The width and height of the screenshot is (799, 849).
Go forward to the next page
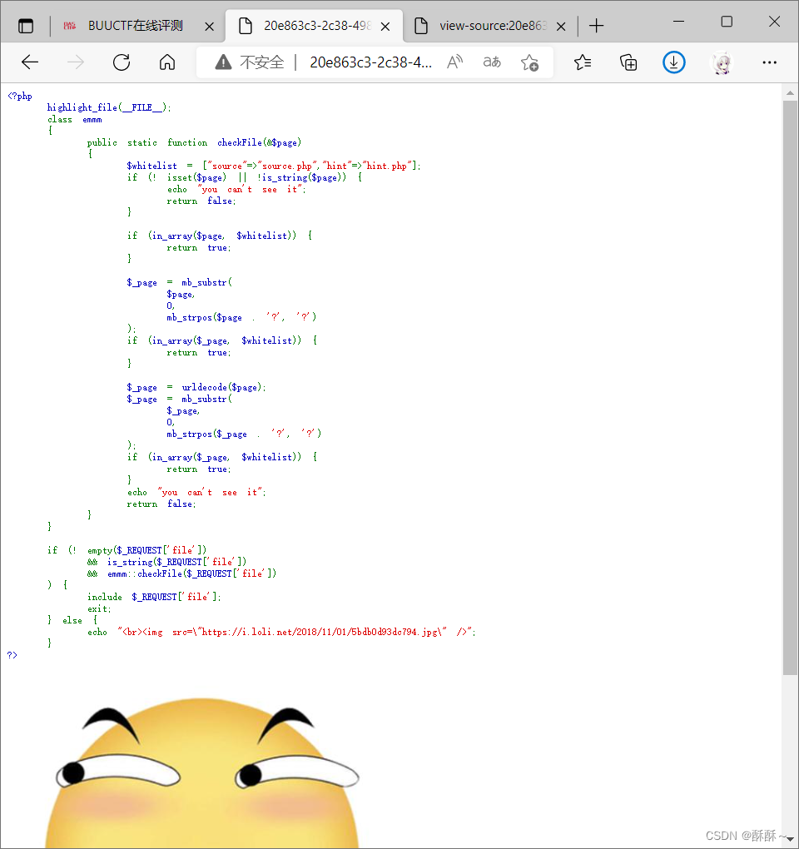click(x=75, y=62)
